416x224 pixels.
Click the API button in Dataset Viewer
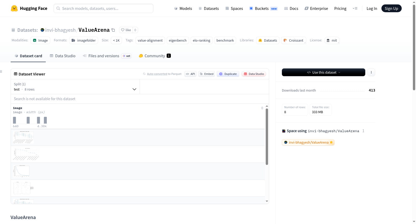click(190, 74)
